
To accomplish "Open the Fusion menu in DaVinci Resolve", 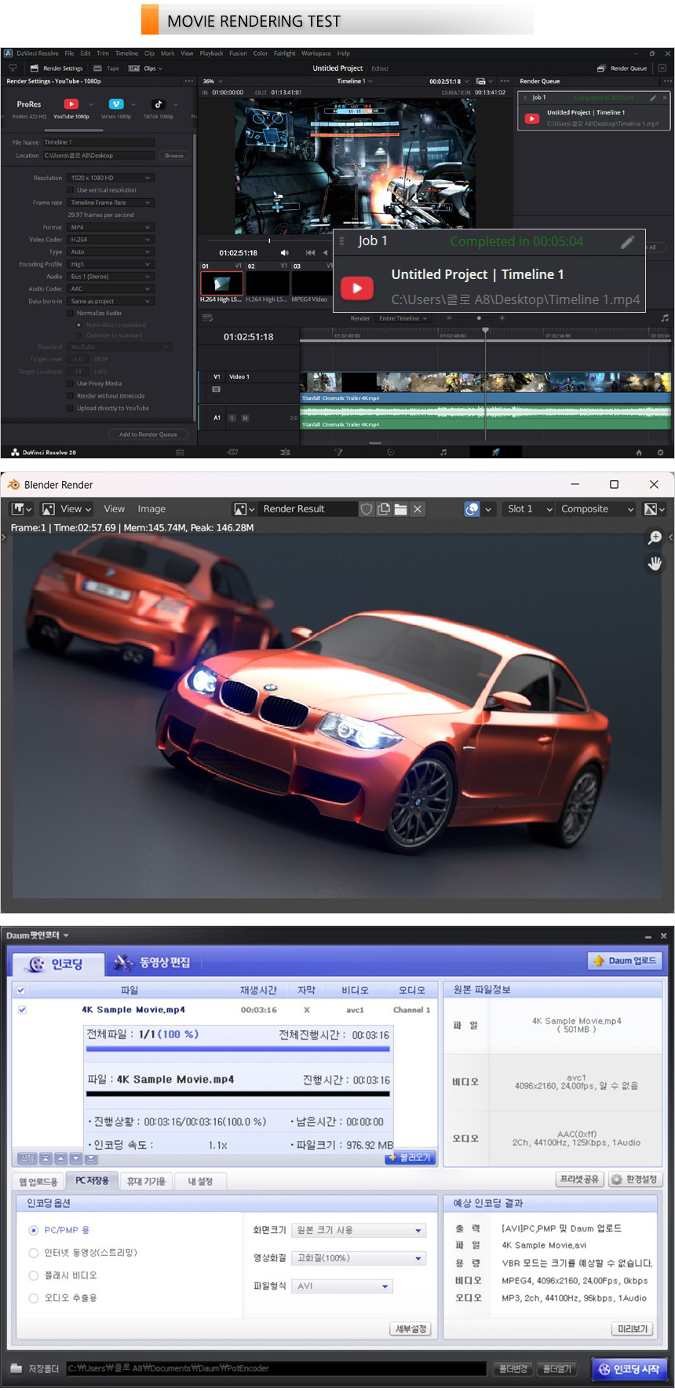I will click(x=238, y=53).
